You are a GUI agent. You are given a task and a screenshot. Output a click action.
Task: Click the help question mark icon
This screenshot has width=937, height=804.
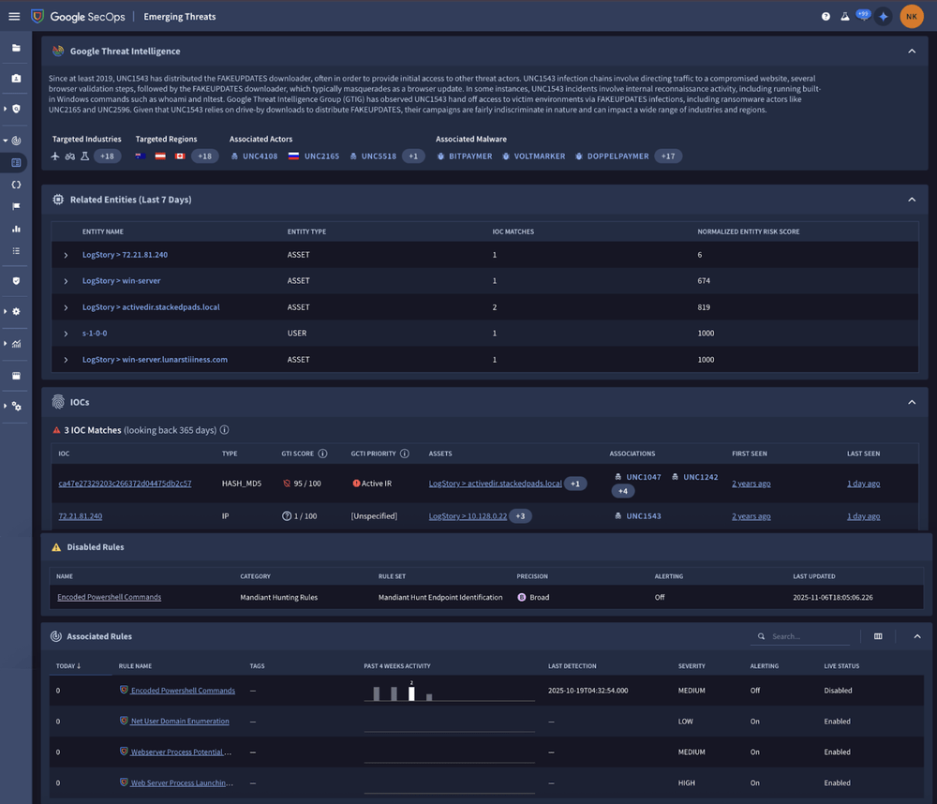pos(825,17)
